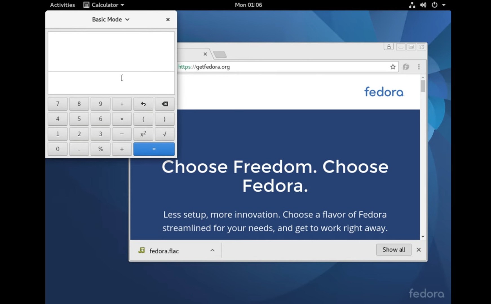This screenshot has height=304, width=491.
Task: Tap digit 4 on calculator
Action: point(57,119)
